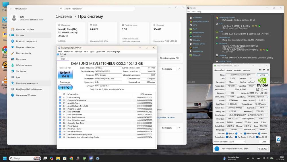Toggle the Ray Tracing checkbox in GPU-Z

(x=236, y=137)
